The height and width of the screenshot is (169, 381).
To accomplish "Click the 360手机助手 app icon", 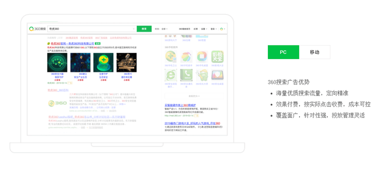I will 186,57.
